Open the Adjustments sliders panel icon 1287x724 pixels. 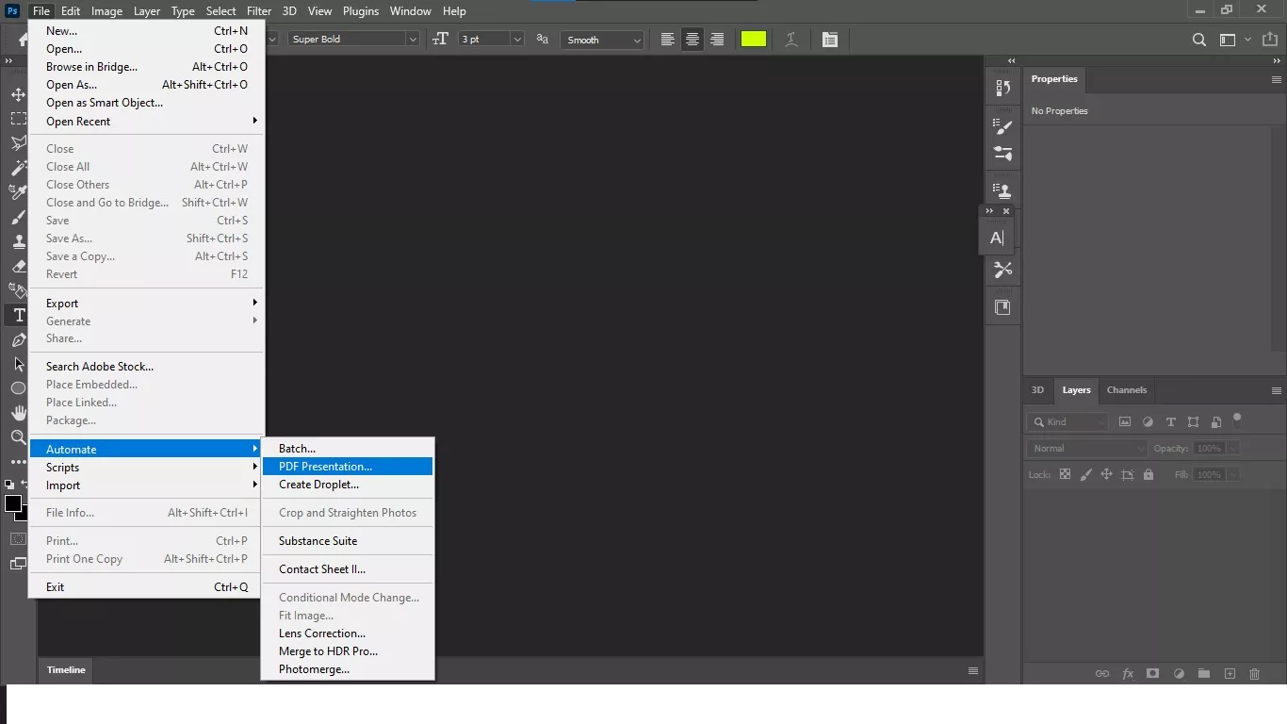click(1002, 153)
